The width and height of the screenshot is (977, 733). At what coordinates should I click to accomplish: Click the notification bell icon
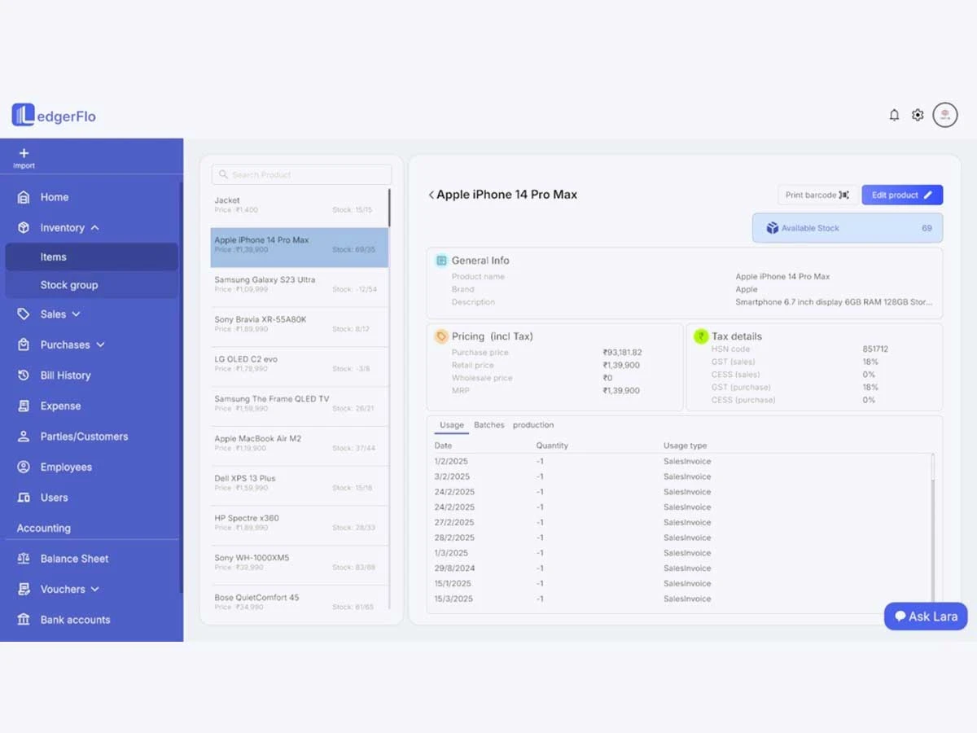pyautogui.click(x=894, y=115)
